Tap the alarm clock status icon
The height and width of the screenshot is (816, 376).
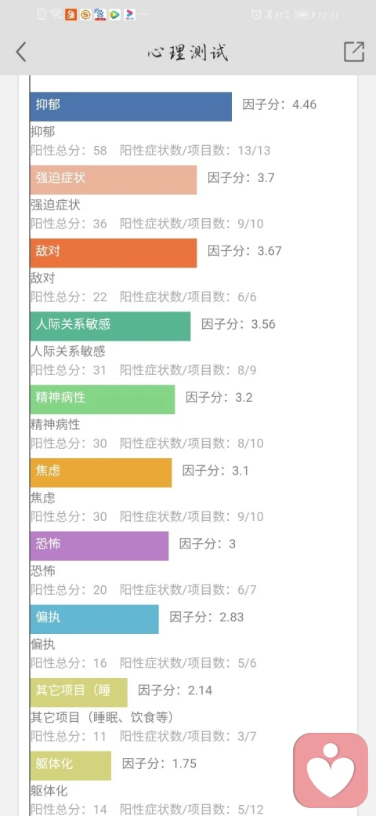tap(255, 15)
